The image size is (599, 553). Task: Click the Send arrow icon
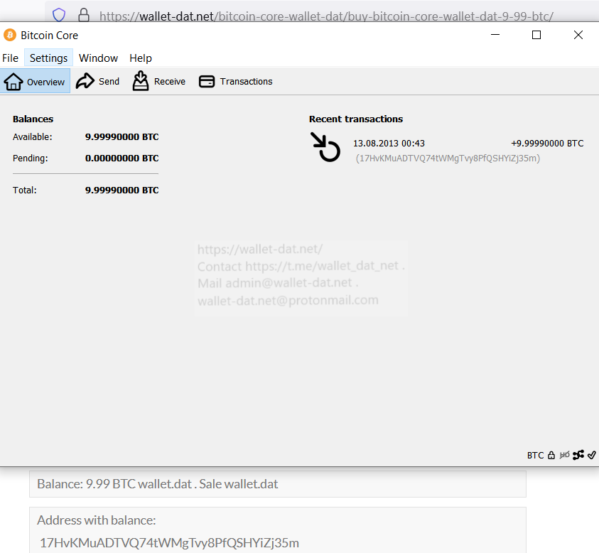(85, 81)
